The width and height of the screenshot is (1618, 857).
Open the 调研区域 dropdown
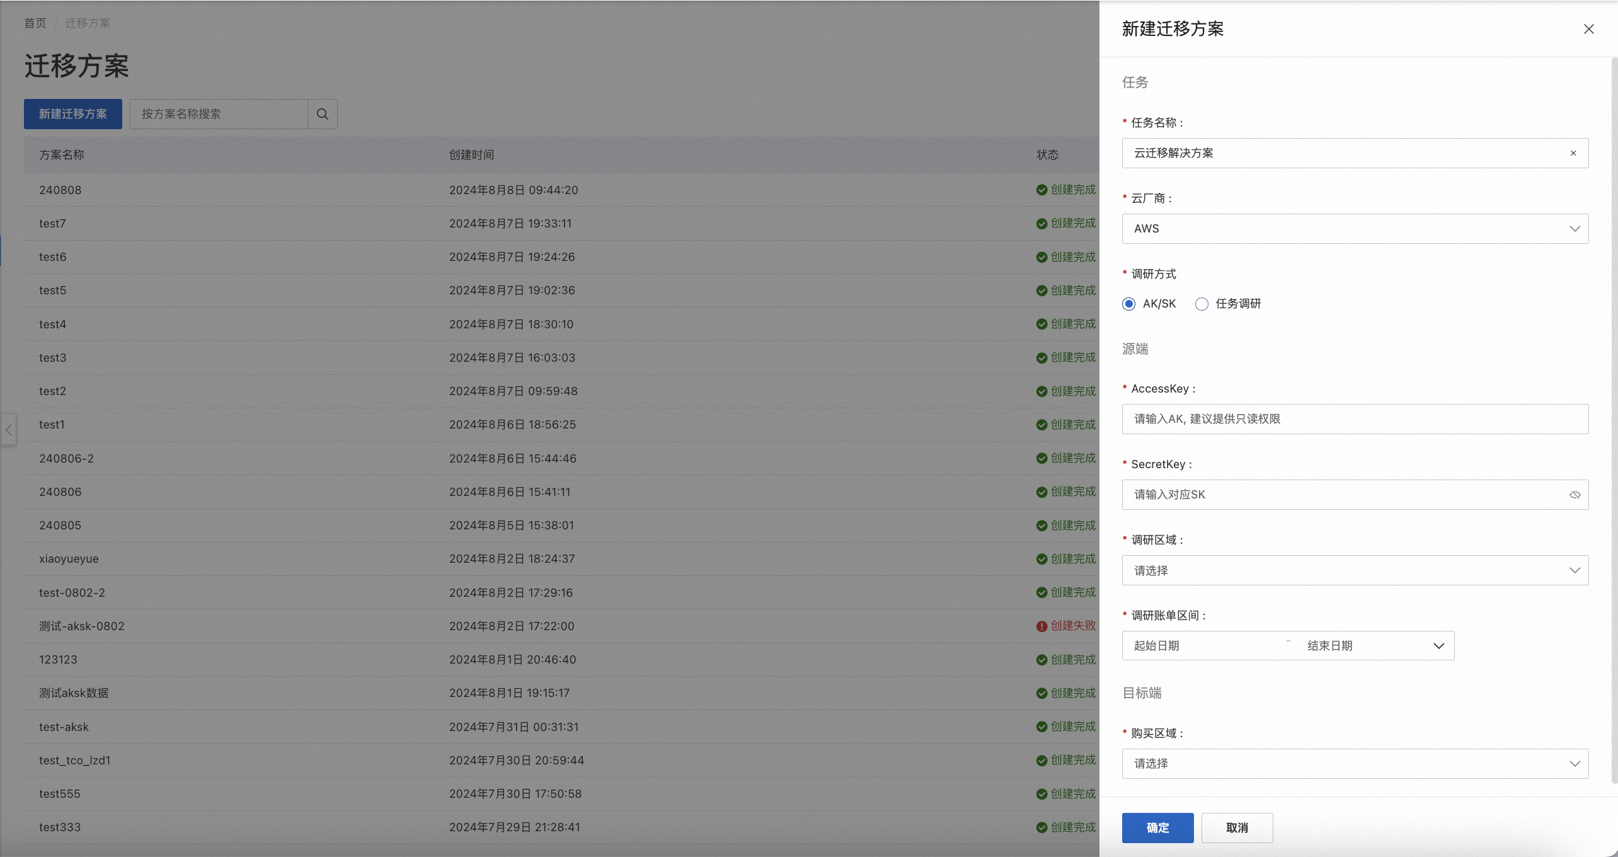coord(1355,570)
